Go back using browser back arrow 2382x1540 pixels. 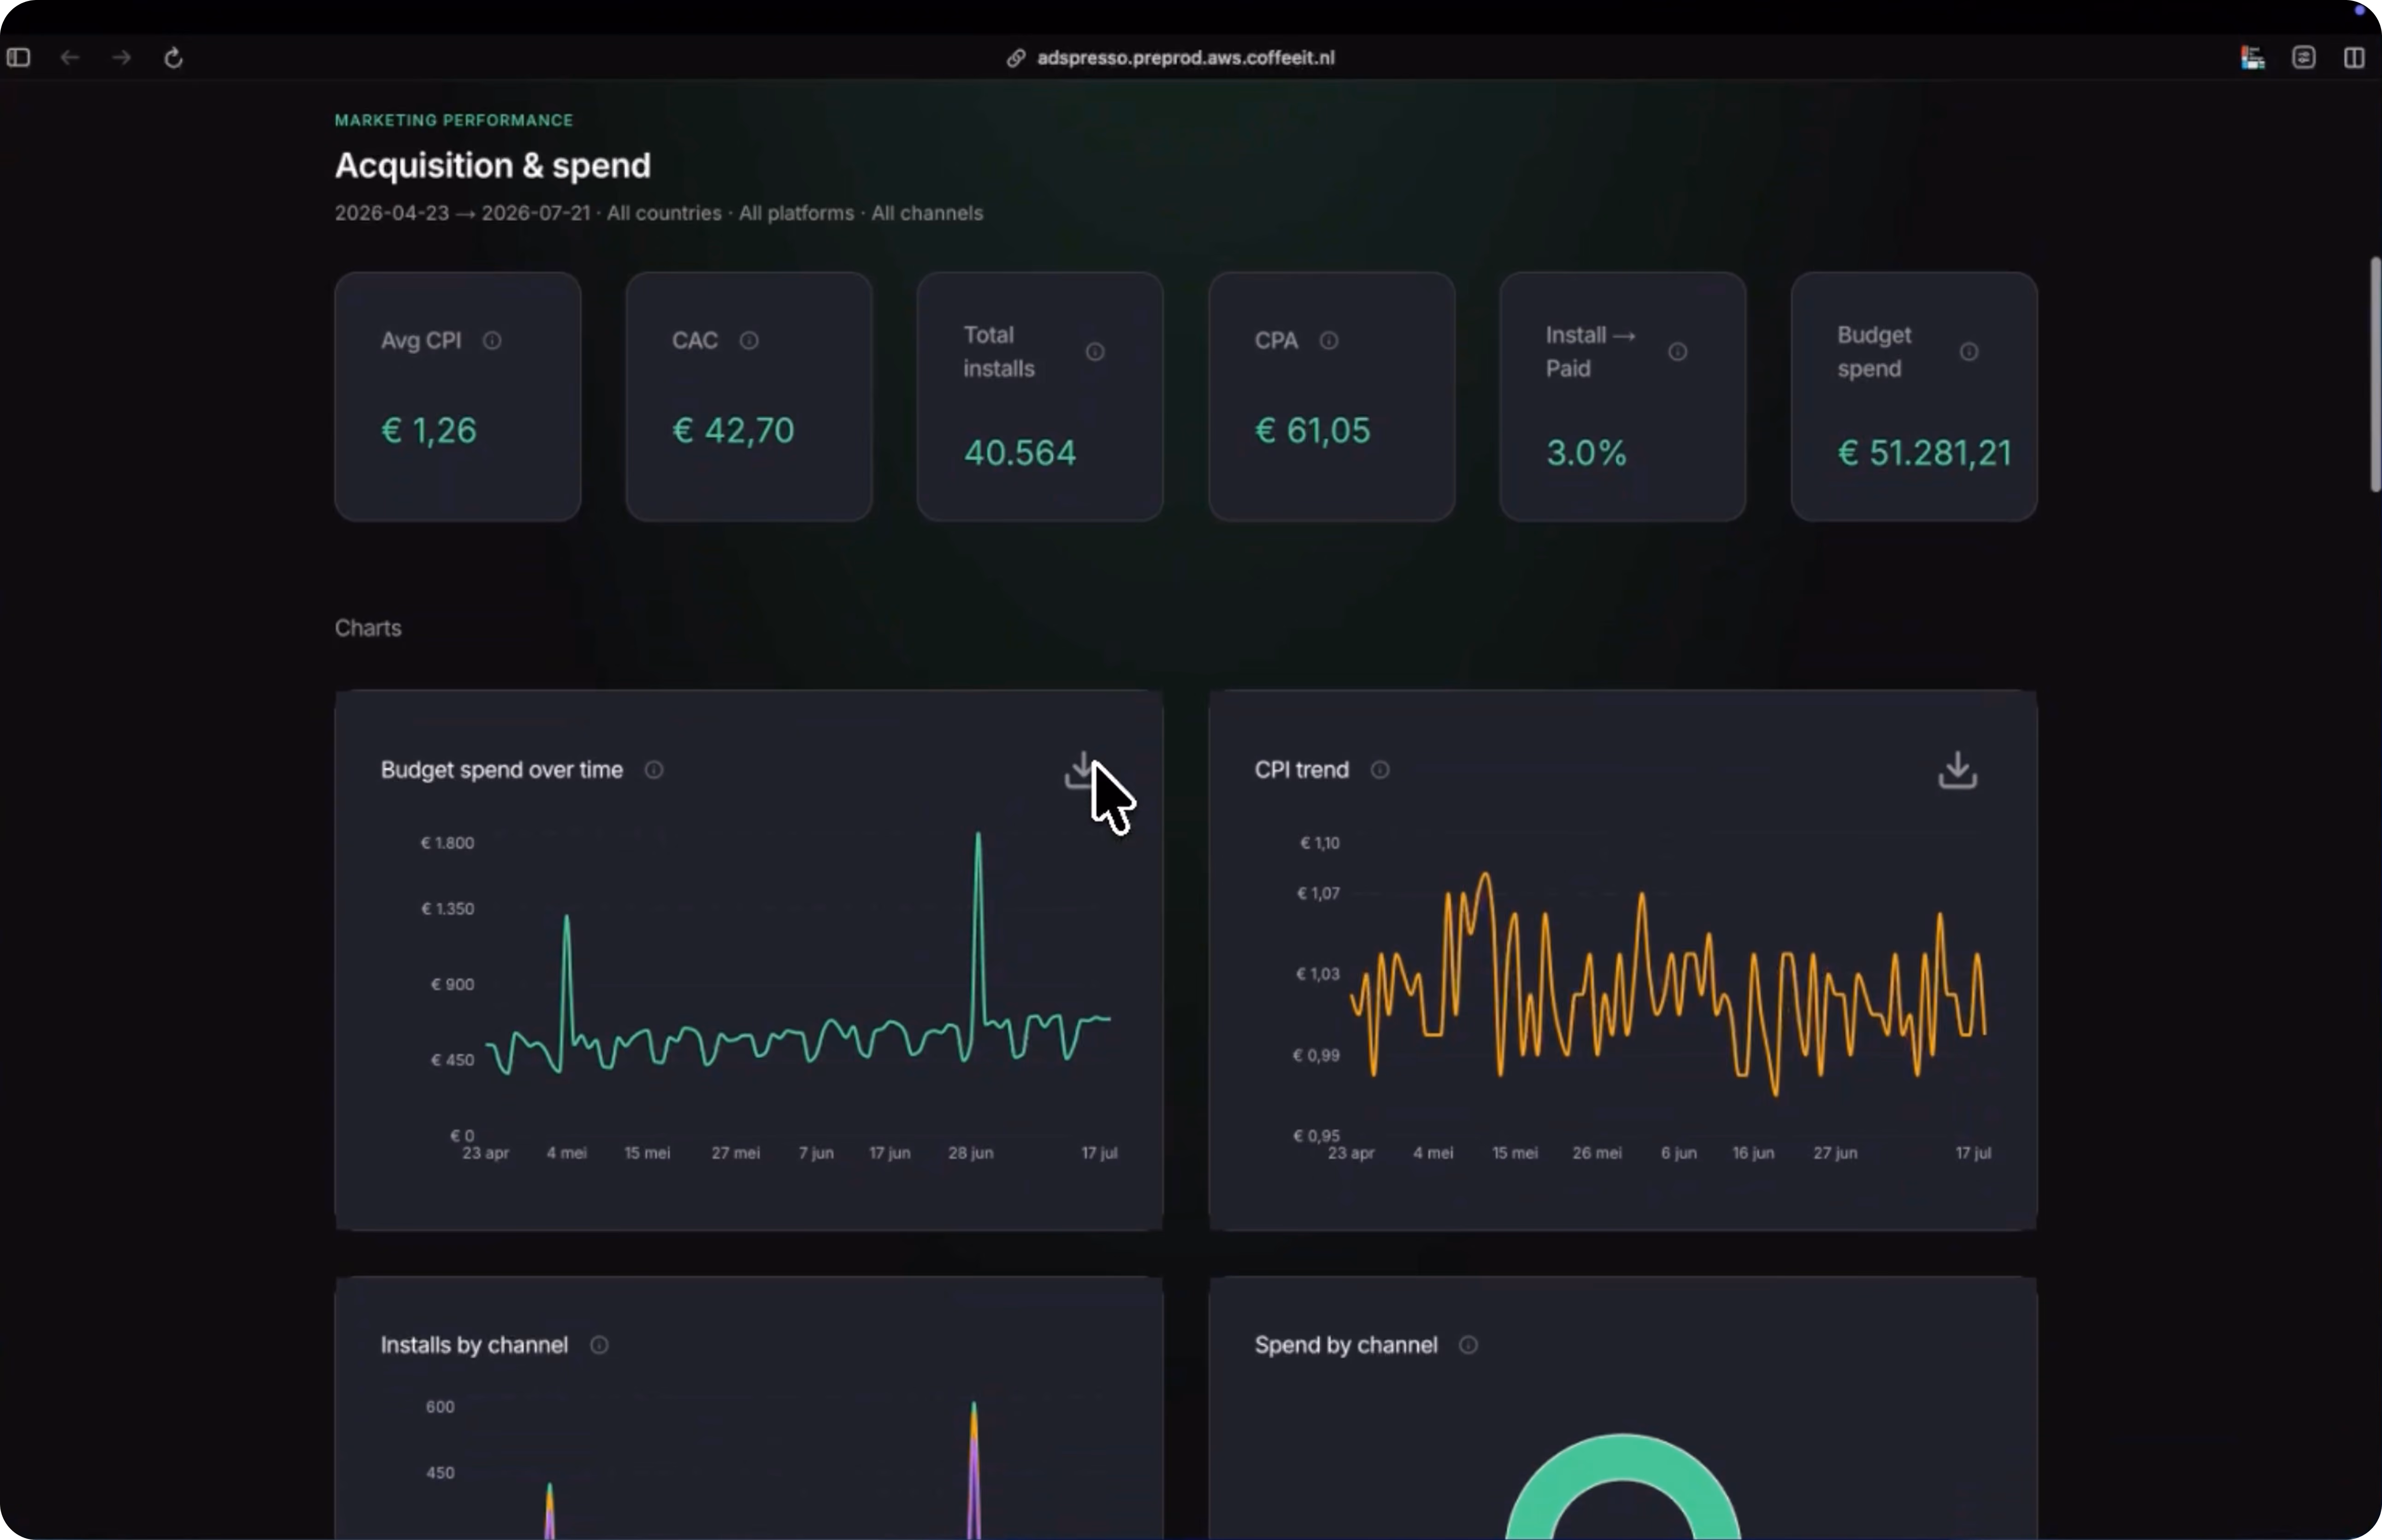[x=70, y=58]
